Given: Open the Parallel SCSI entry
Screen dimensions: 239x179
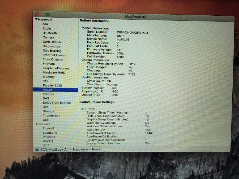Looking at the screenshot, I should click(52, 85).
